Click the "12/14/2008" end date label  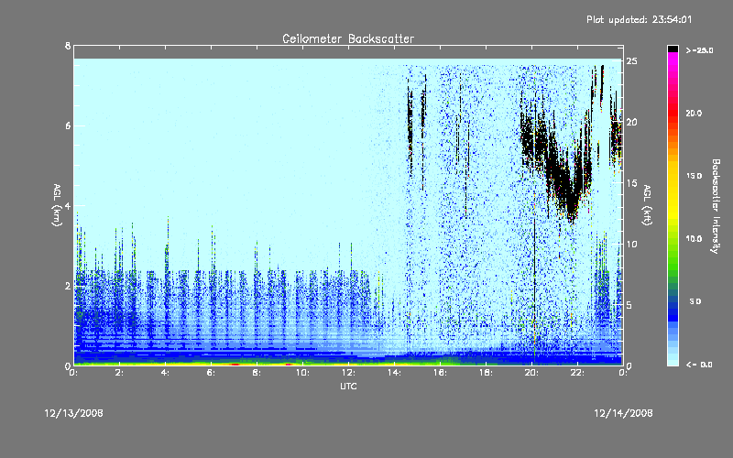pos(623,413)
